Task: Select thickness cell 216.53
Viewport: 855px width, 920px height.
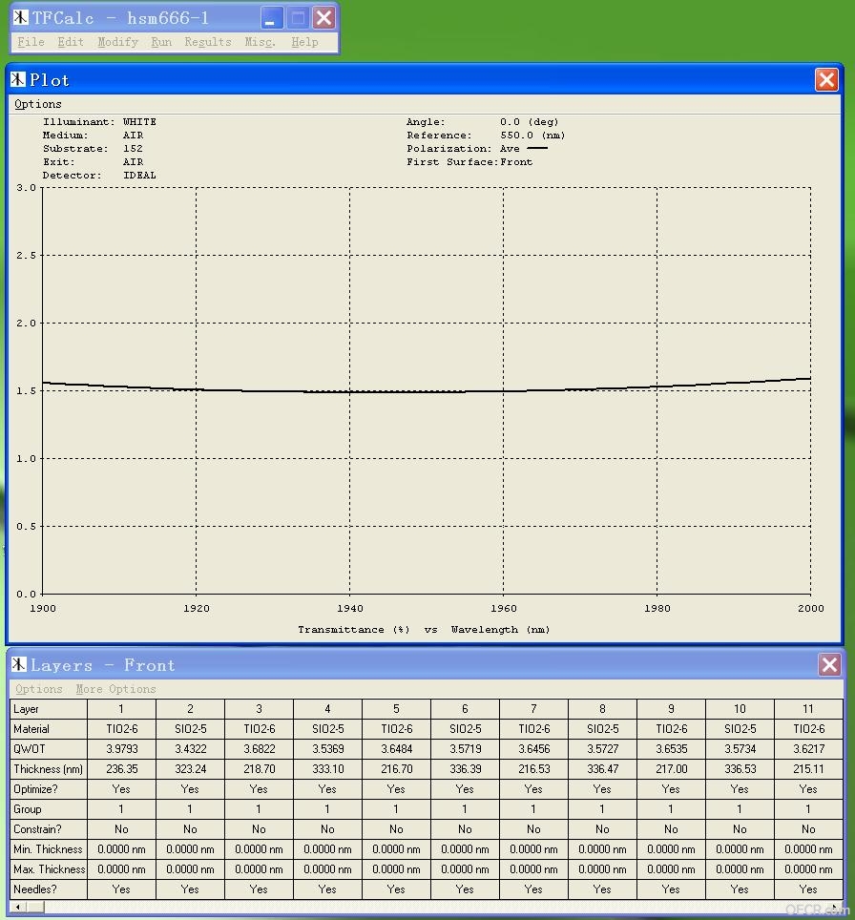Action: (533, 768)
